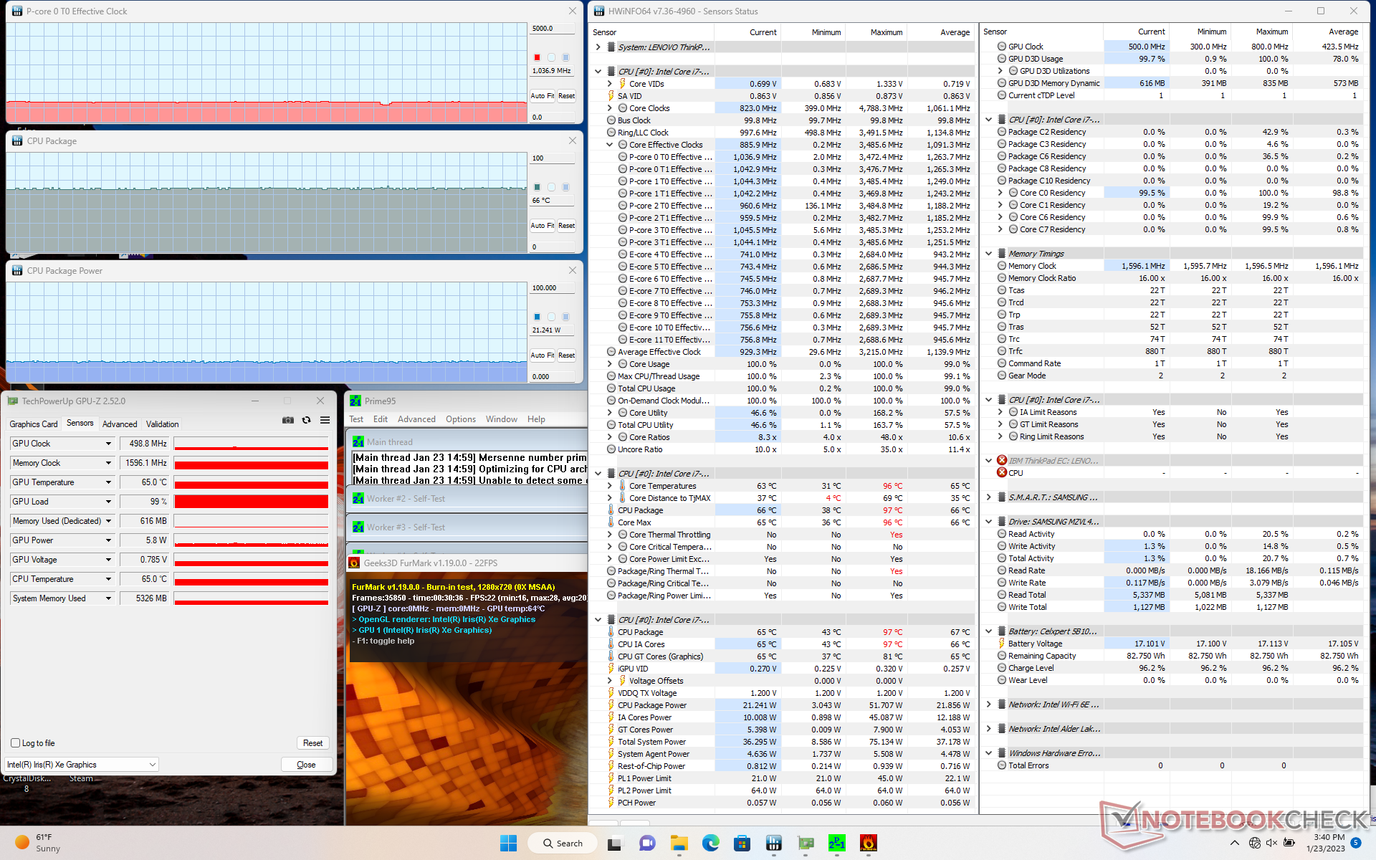Viewport: 1376px width, 860px height.
Task: Click the red error icon beside IBM ThinkPad EC
Action: [1002, 460]
